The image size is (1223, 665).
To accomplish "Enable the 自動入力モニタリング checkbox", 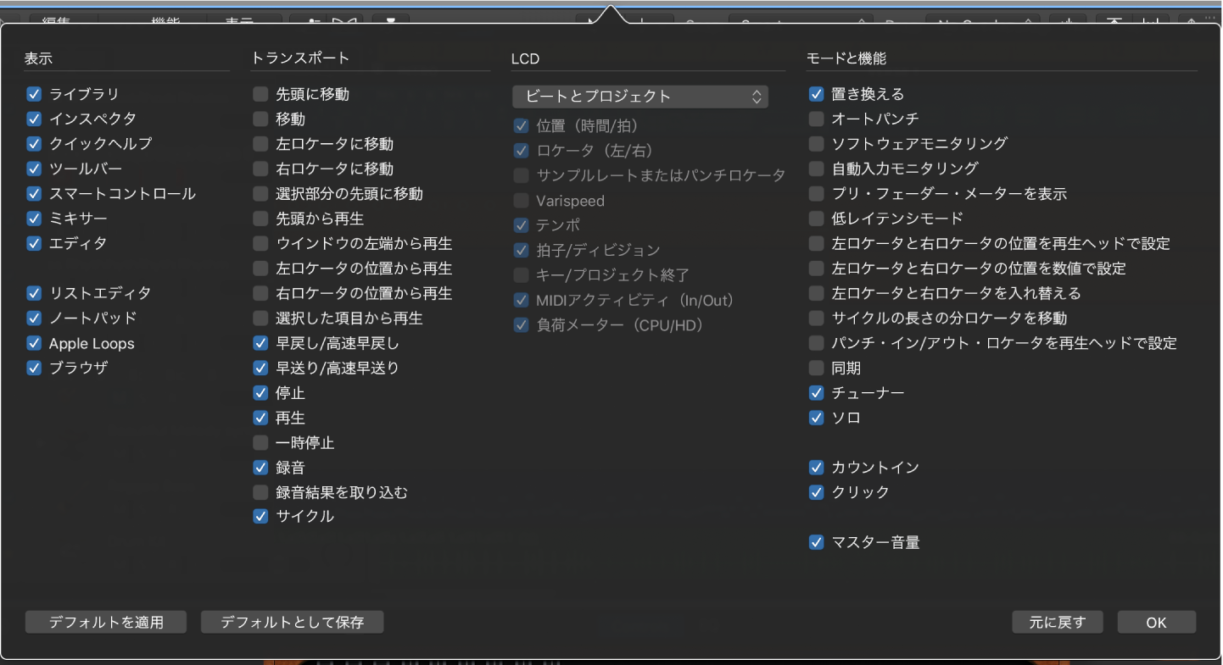I will tap(816, 169).
